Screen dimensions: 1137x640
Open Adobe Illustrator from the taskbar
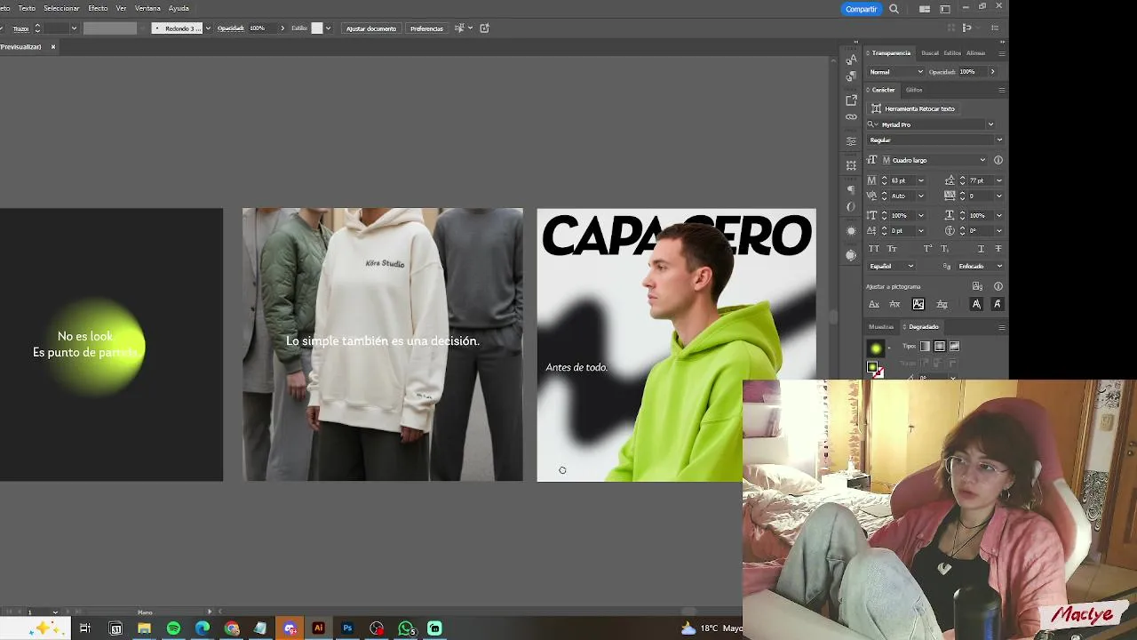click(318, 628)
